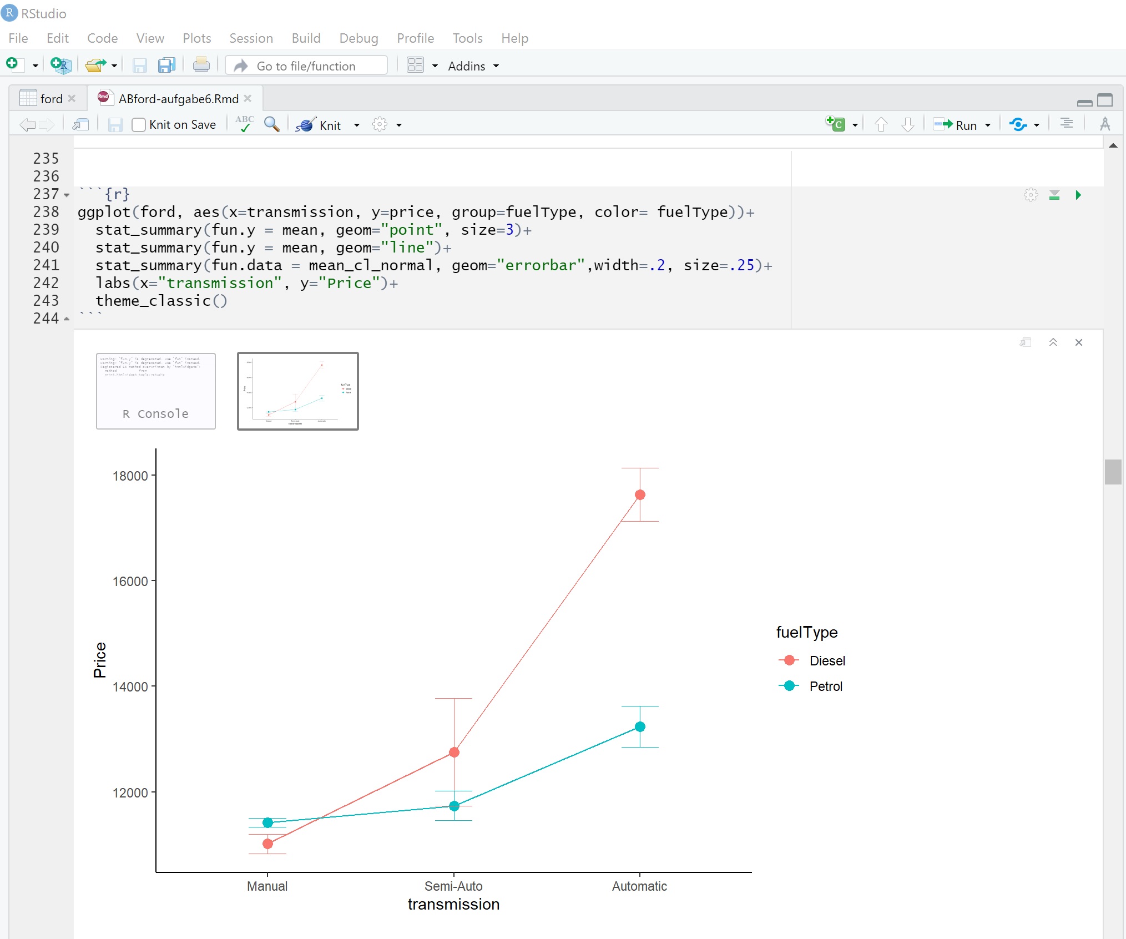Click the visual editor compass icon
Screen dimensions: 1126x939
tap(1105, 124)
